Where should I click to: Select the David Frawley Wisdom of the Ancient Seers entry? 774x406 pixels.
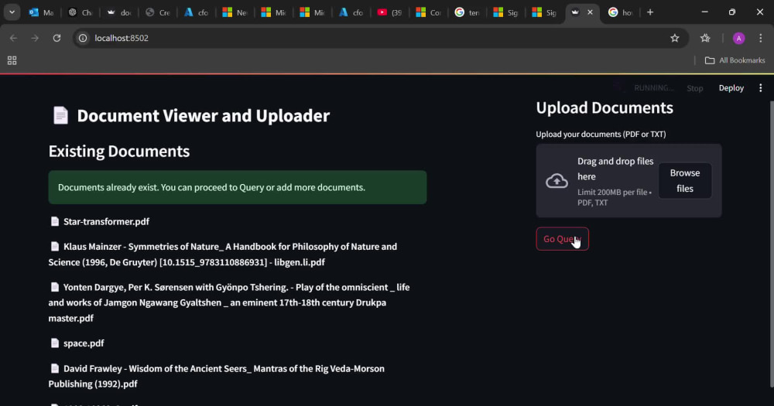pyautogui.click(x=216, y=376)
